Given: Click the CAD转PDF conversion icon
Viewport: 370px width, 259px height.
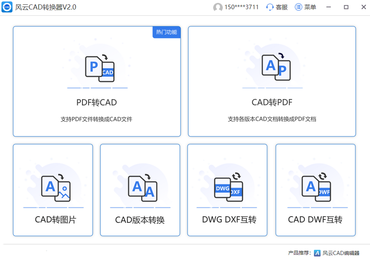Looking at the screenshot, I should tap(276, 67).
